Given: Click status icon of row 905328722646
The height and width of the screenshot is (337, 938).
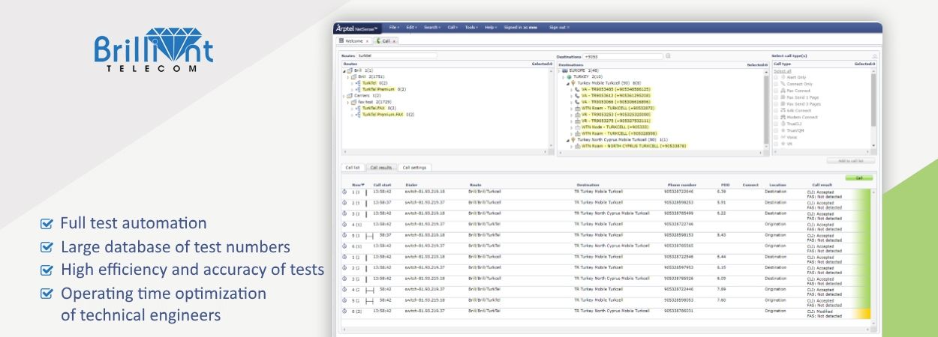Looking at the screenshot, I should click(344, 192).
